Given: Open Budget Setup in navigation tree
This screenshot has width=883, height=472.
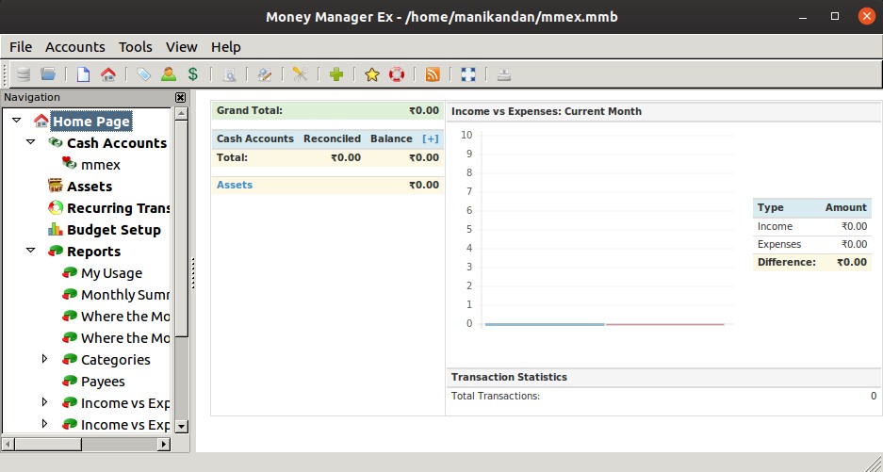Looking at the screenshot, I should coord(114,230).
